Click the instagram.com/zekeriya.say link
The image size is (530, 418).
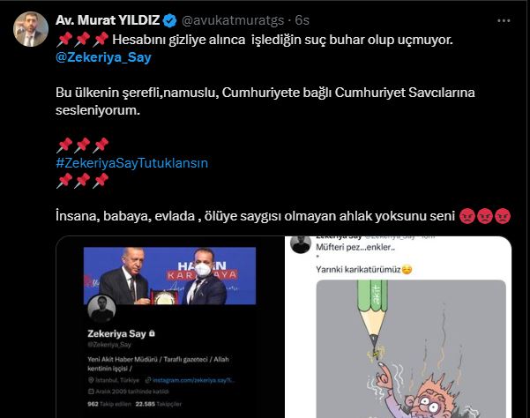point(193,380)
